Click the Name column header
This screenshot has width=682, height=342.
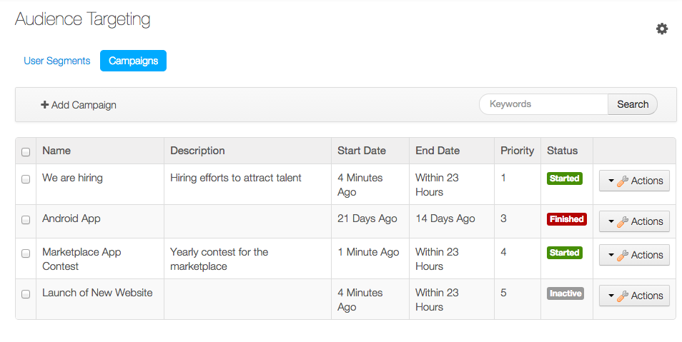pos(56,151)
